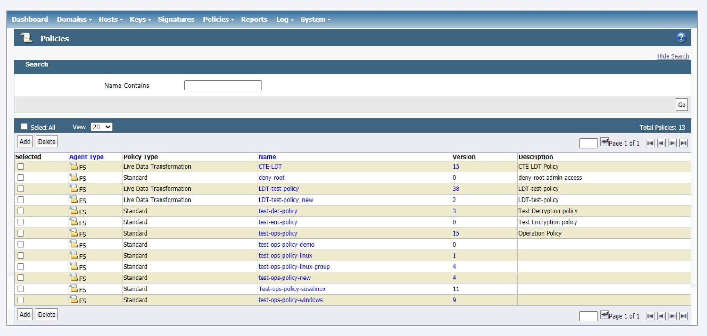Click the top jump-to-page arrow icon
The width and height of the screenshot is (707, 336).
[604, 141]
